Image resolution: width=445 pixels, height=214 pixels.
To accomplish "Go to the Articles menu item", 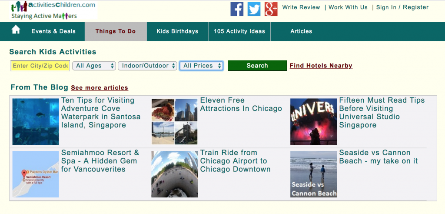I will pos(301,31).
